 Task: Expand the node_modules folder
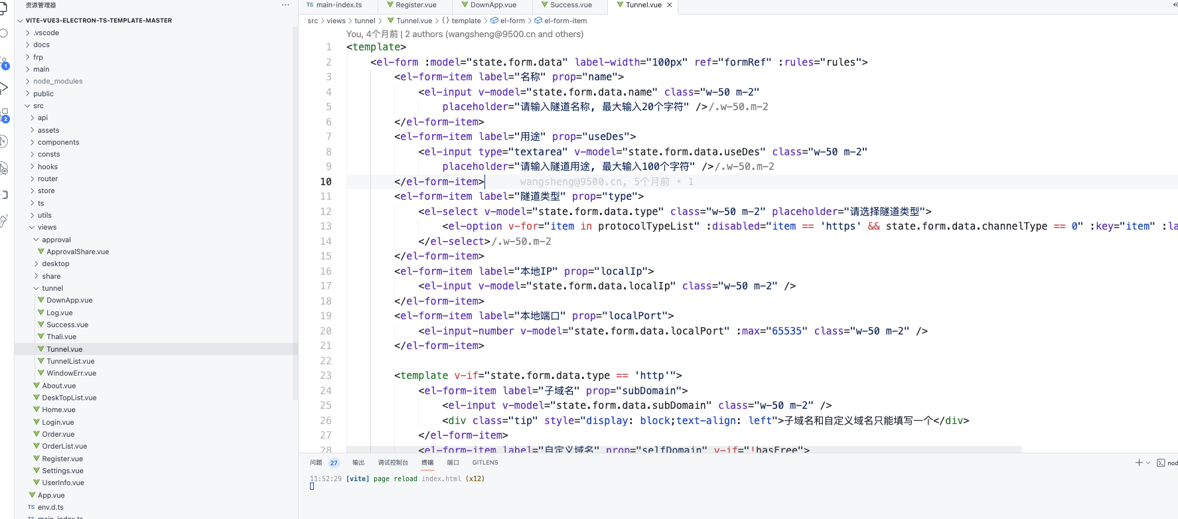(157, 81)
